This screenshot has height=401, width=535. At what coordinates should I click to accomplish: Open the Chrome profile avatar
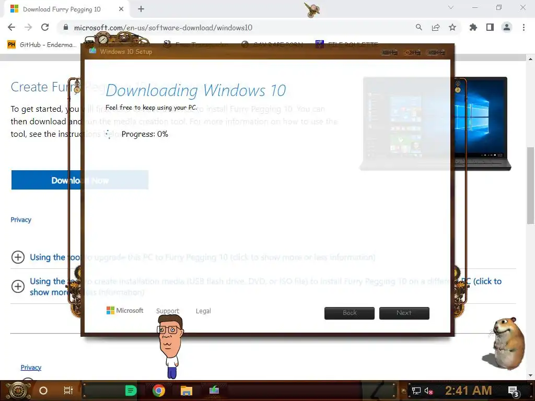coord(507,27)
